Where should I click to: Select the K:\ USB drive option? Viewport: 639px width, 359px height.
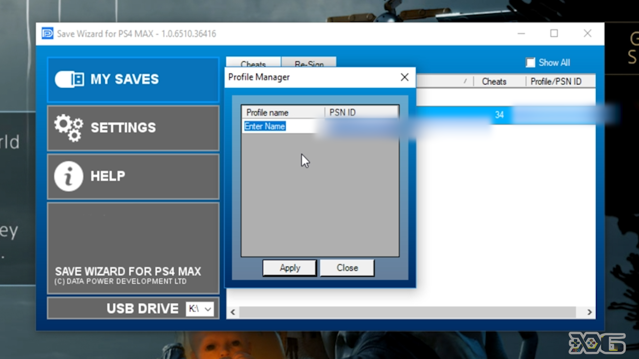(199, 308)
